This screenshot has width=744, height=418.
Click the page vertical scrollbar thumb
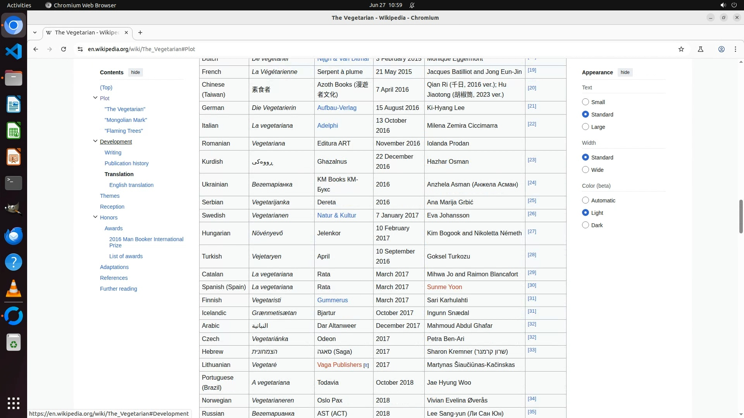click(x=741, y=216)
